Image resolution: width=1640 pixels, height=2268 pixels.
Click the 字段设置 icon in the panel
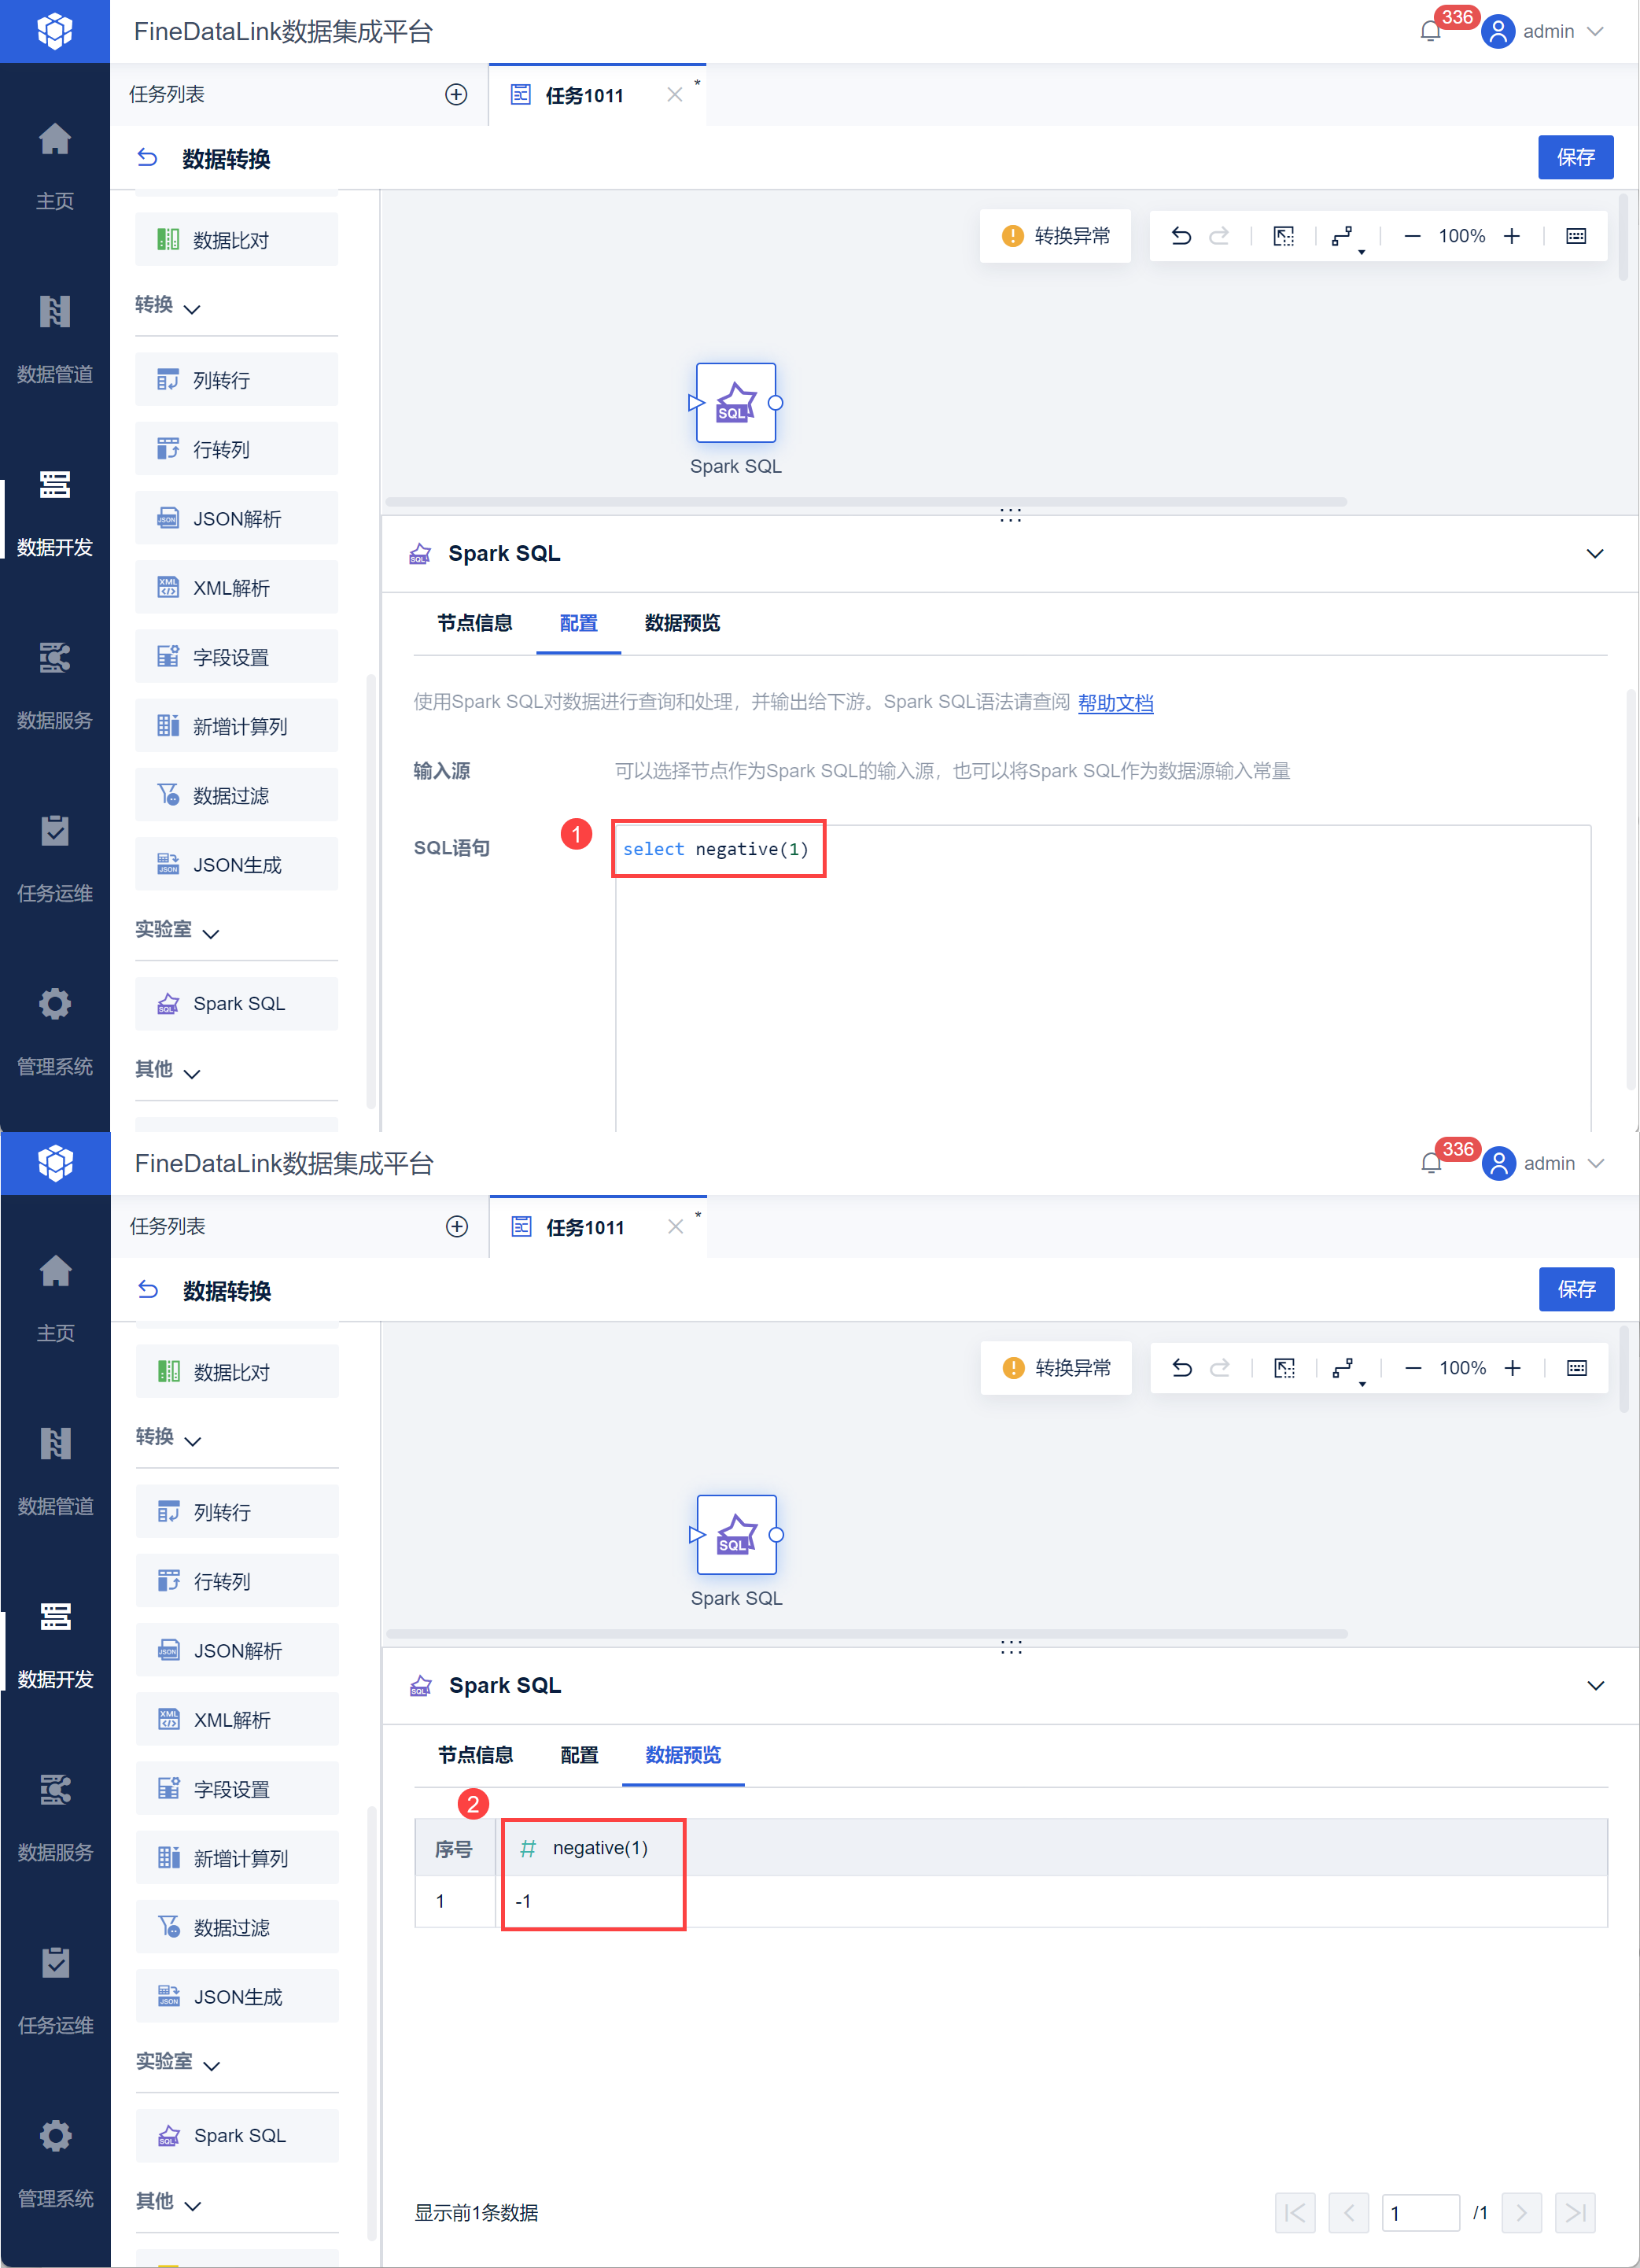[x=168, y=656]
